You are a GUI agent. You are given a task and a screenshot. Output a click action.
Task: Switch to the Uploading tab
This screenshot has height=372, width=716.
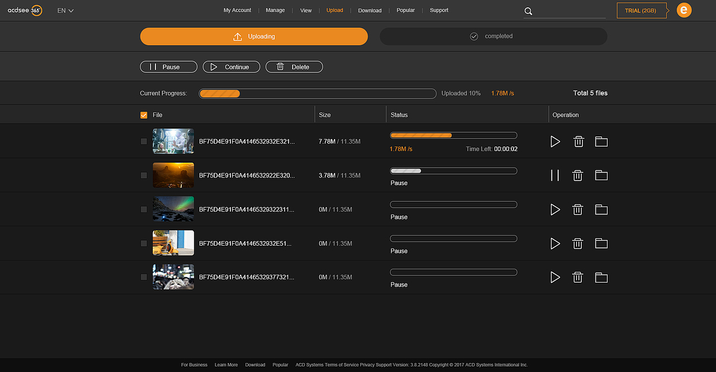(254, 36)
